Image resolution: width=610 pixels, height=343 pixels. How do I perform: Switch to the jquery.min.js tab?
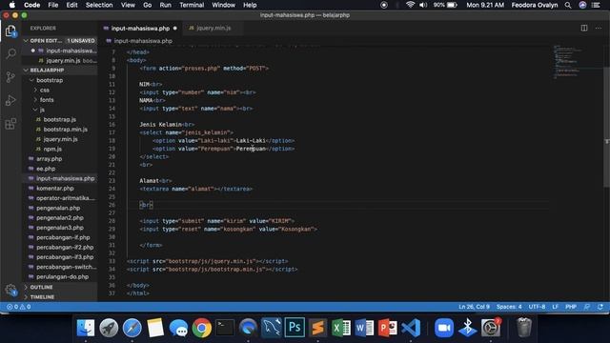click(x=213, y=28)
